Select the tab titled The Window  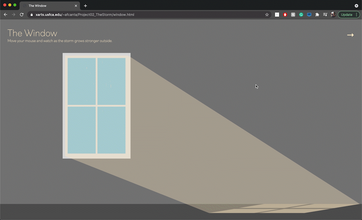[47, 5]
